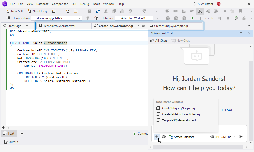
Task: Click the green Execute play icon
Action: coord(193,18)
